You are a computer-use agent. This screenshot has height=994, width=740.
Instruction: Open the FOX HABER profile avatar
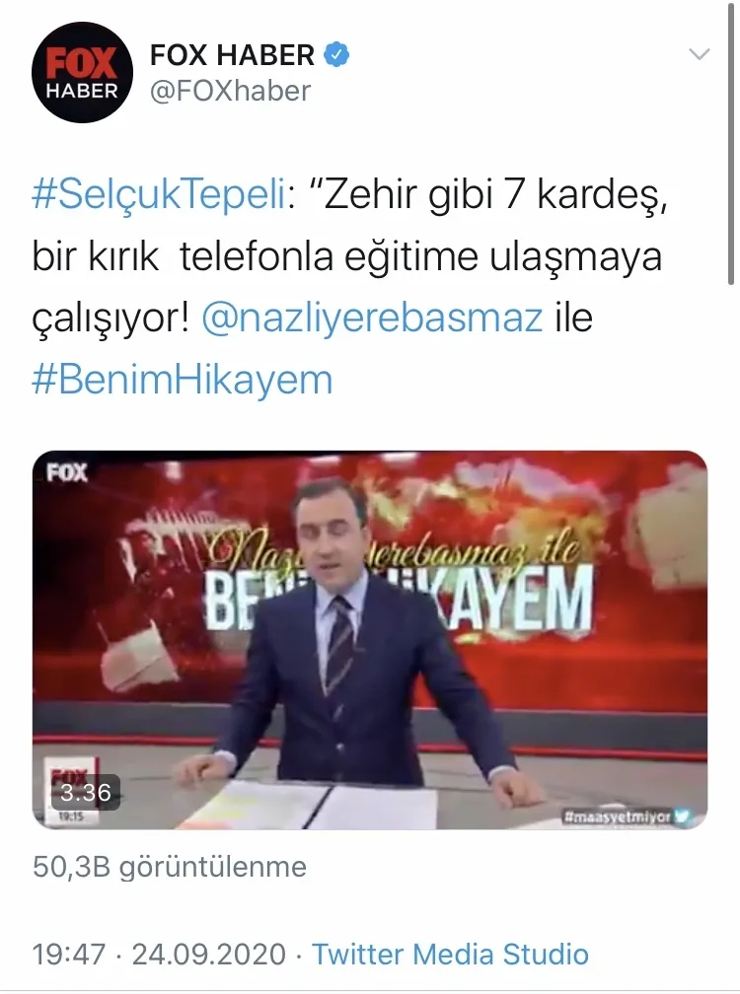[x=83, y=73]
